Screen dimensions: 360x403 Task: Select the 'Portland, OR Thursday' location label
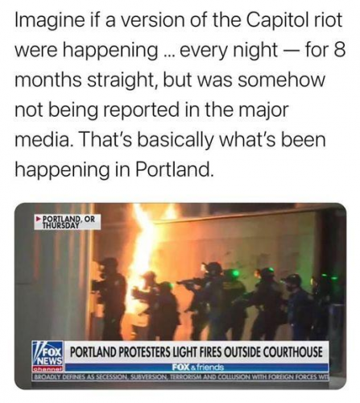(x=68, y=222)
